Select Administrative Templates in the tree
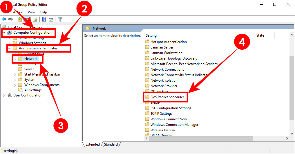This screenshot has width=295, height=154. click(x=38, y=48)
